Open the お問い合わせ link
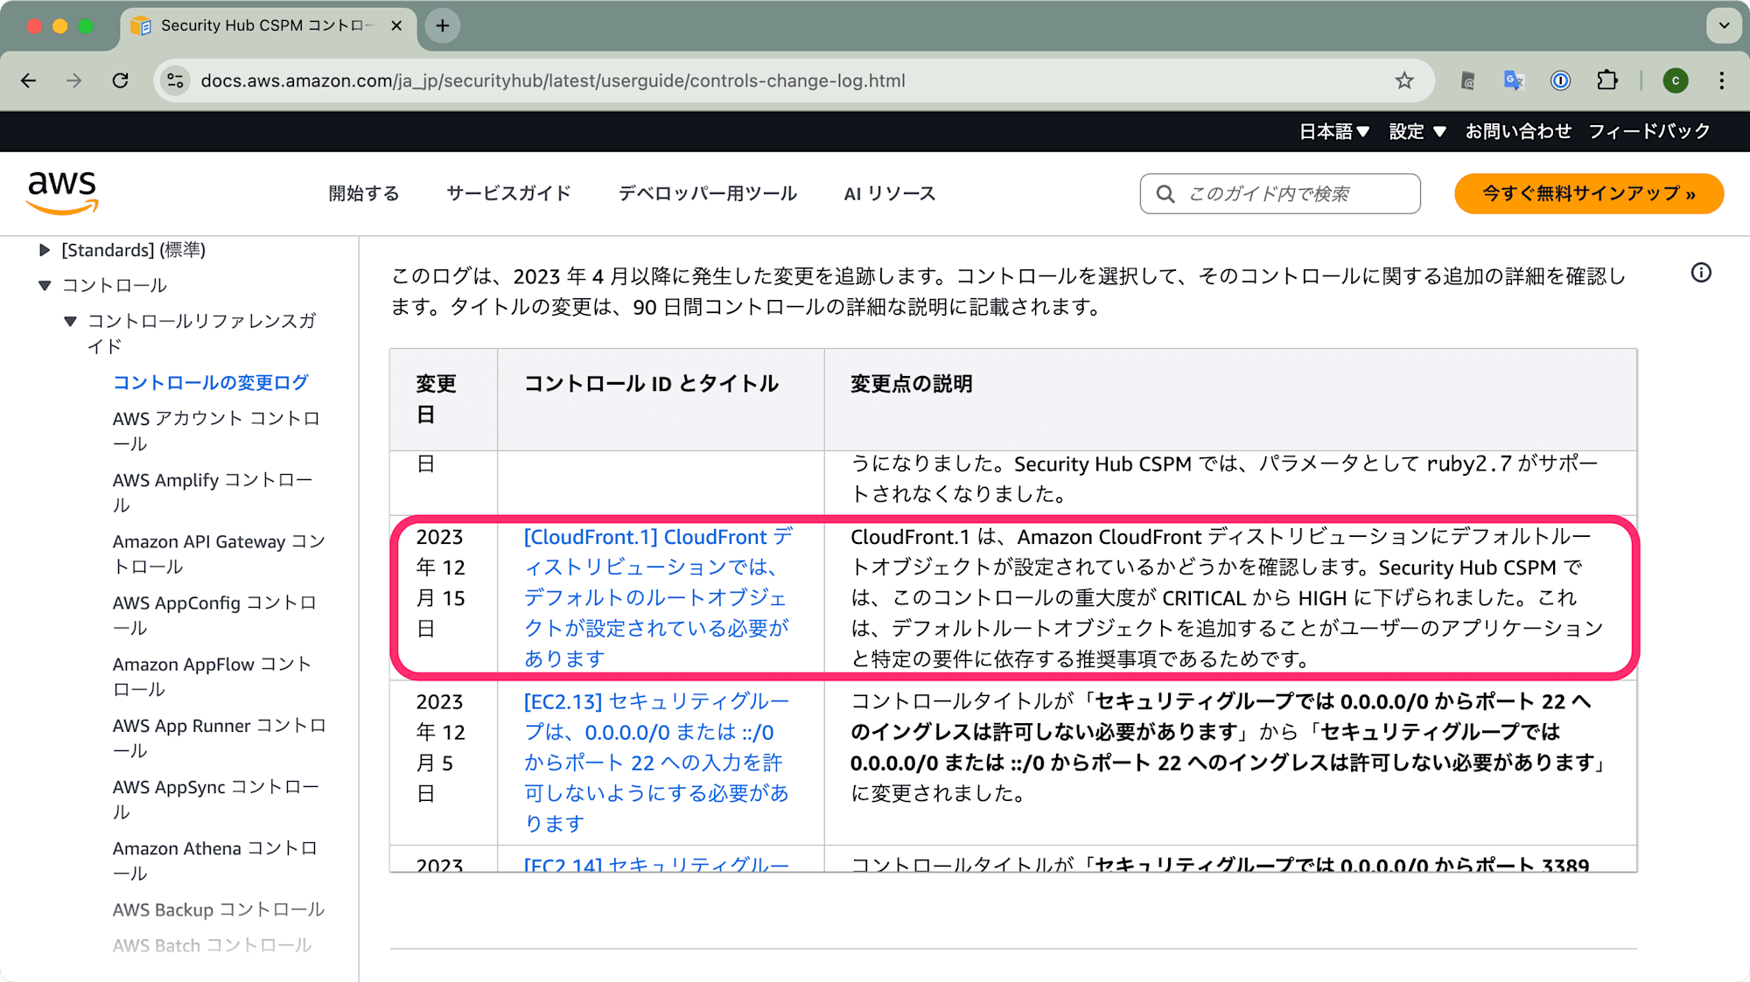1750x982 pixels. [1518, 131]
